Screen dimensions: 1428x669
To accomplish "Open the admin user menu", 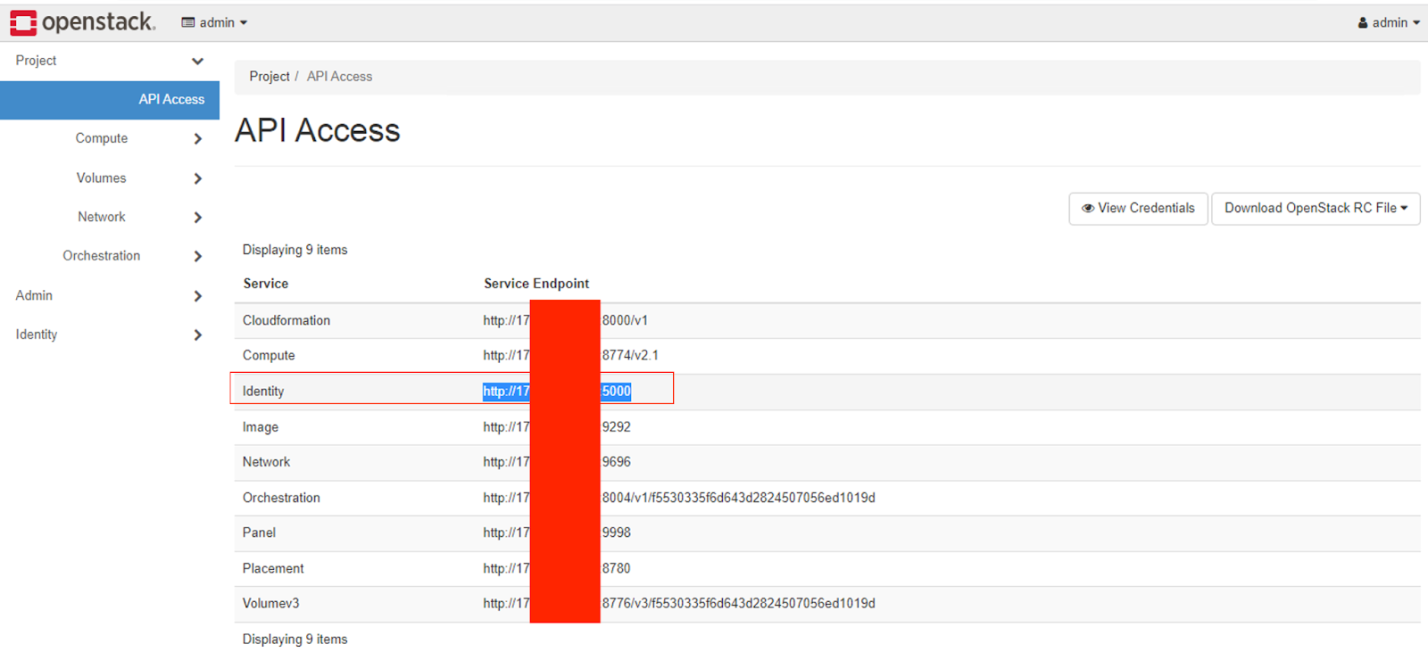I will [x=1389, y=22].
